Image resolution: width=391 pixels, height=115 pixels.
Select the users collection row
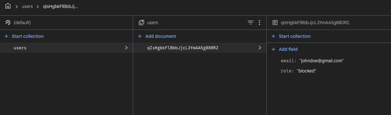(x=66, y=48)
